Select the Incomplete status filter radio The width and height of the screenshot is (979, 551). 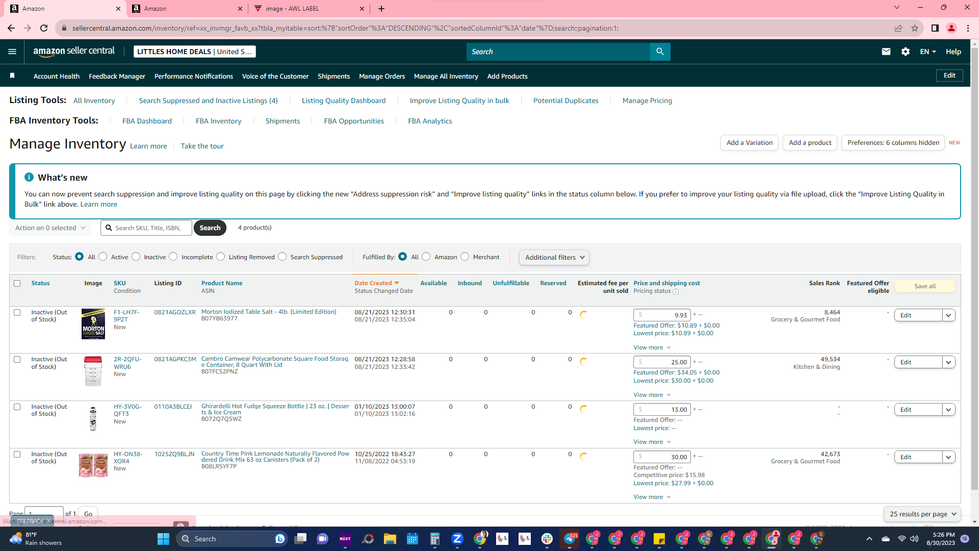tap(173, 257)
